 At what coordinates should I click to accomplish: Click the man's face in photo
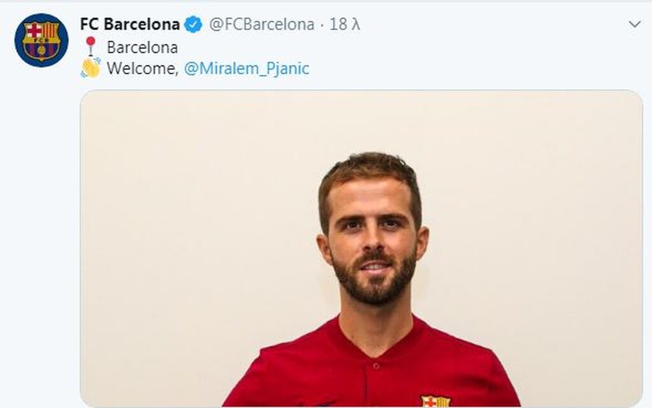373,241
